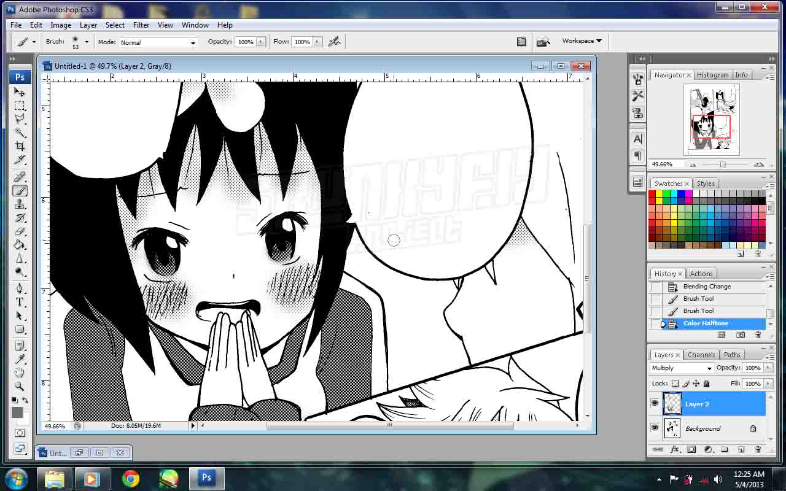Switch to the Channels tab
This screenshot has height=491, width=786.
701,355
